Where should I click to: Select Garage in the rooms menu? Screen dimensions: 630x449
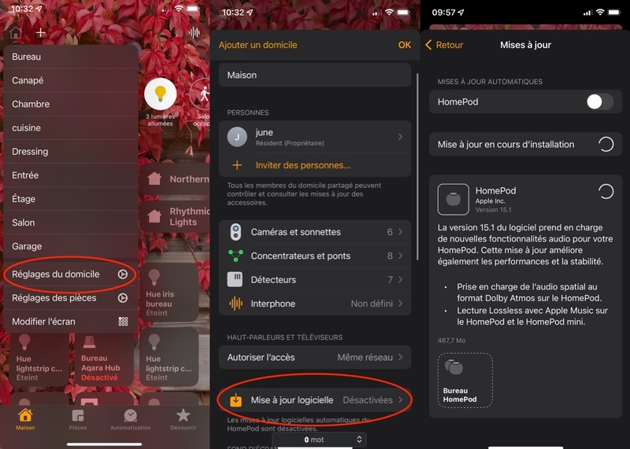coord(71,246)
